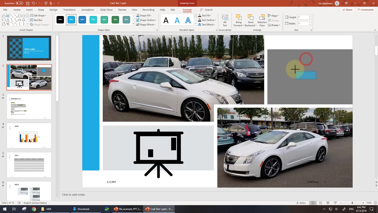
Task: Select the blue fill WordArt style A
Action: point(177,20)
